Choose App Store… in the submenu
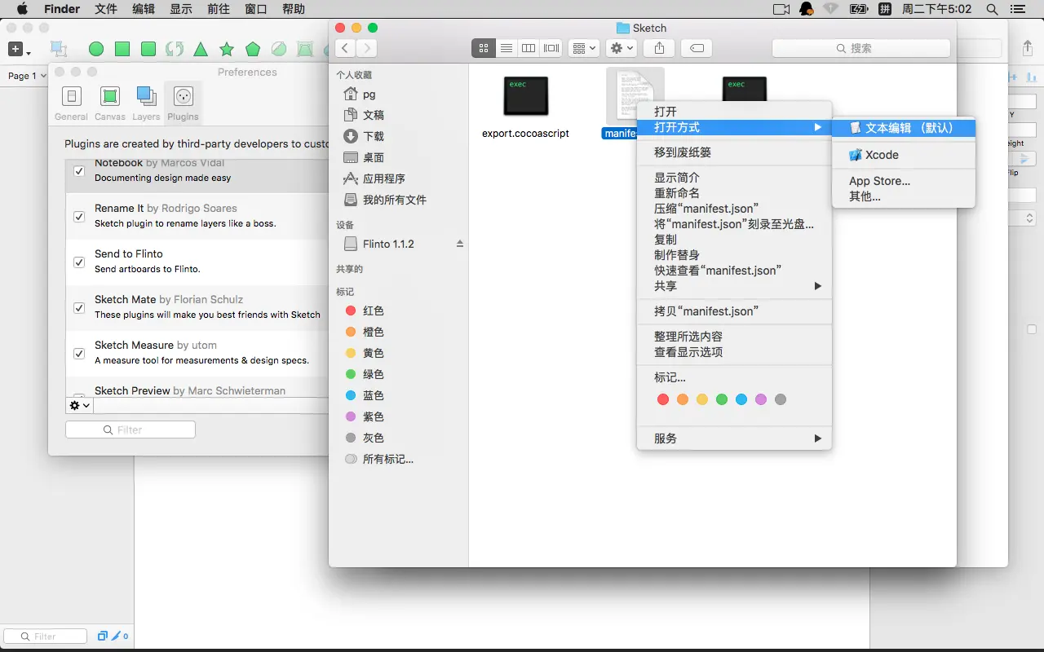The image size is (1044, 652). (903, 181)
